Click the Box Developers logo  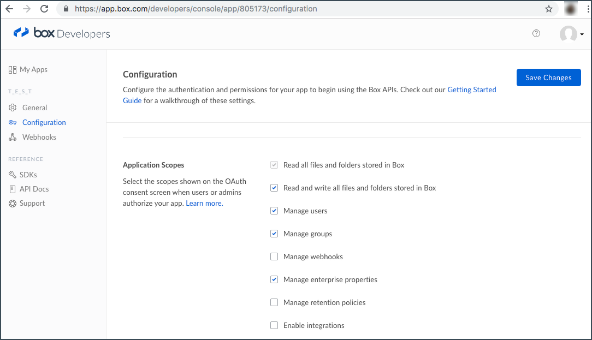tap(62, 33)
